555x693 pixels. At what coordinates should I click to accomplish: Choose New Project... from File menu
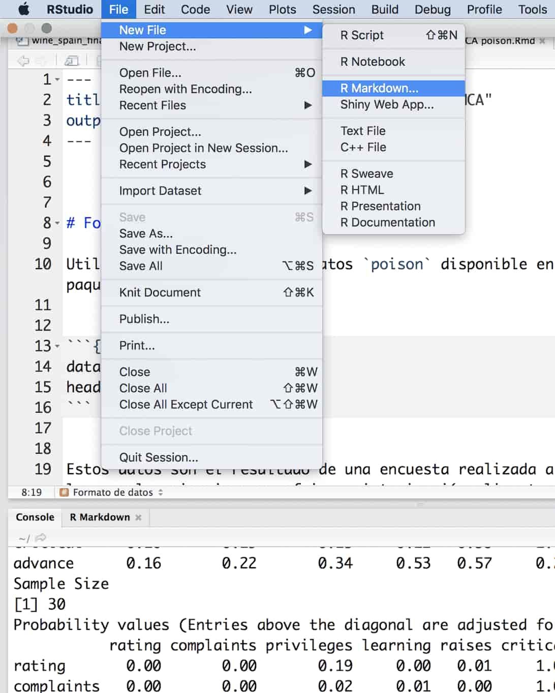(212, 46)
